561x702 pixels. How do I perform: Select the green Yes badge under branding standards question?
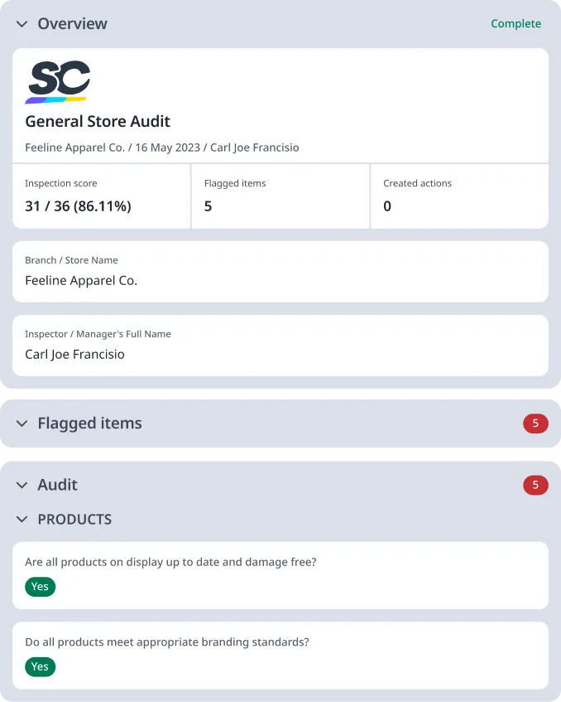coord(40,666)
